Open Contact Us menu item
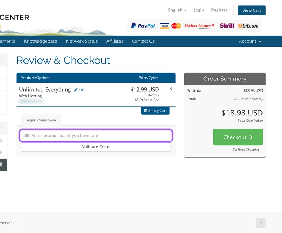 point(143,41)
